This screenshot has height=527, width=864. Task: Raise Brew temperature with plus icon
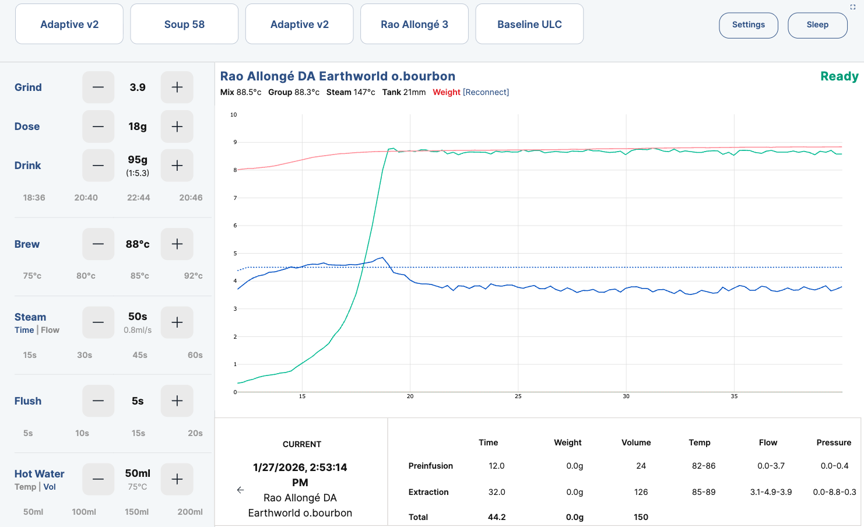click(x=177, y=244)
